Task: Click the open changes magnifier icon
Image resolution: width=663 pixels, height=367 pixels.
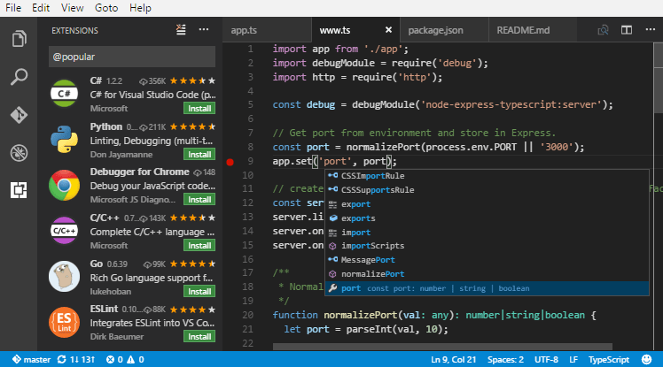Action: click(604, 30)
